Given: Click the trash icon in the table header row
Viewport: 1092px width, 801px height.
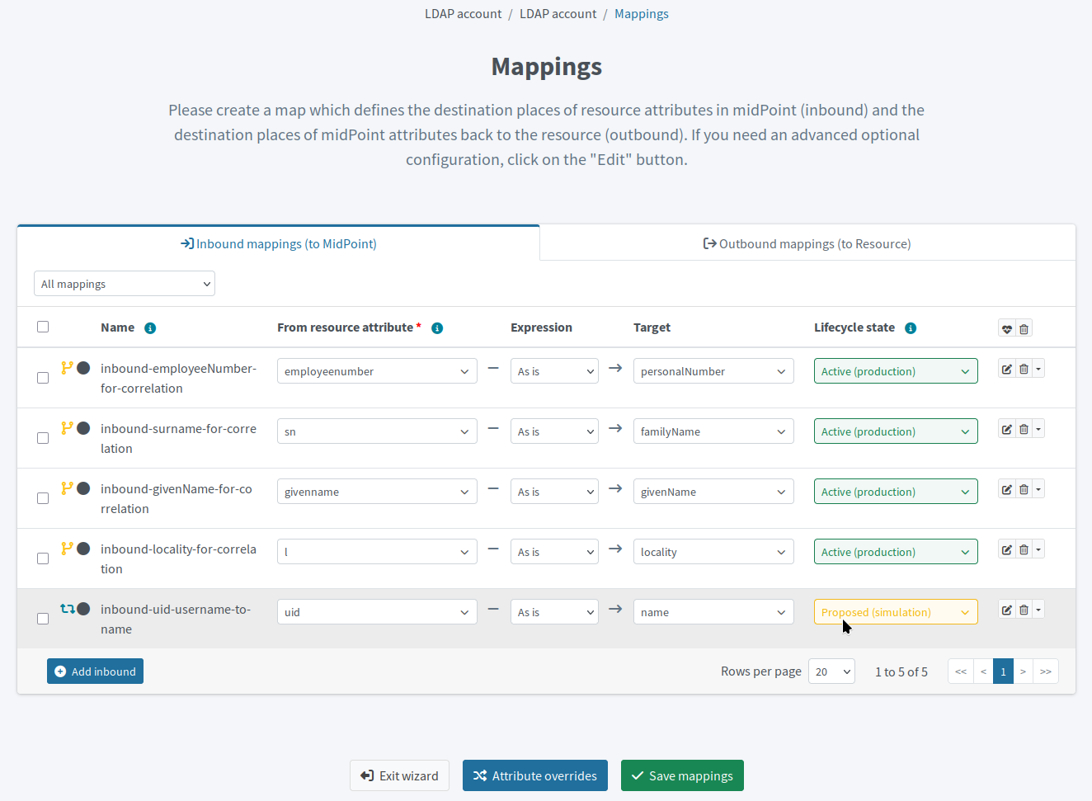Looking at the screenshot, I should (x=1024, y=327).
